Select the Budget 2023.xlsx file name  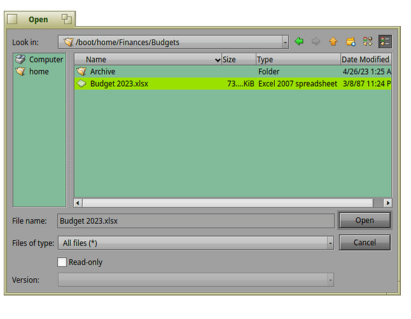[x=119, y=84]
